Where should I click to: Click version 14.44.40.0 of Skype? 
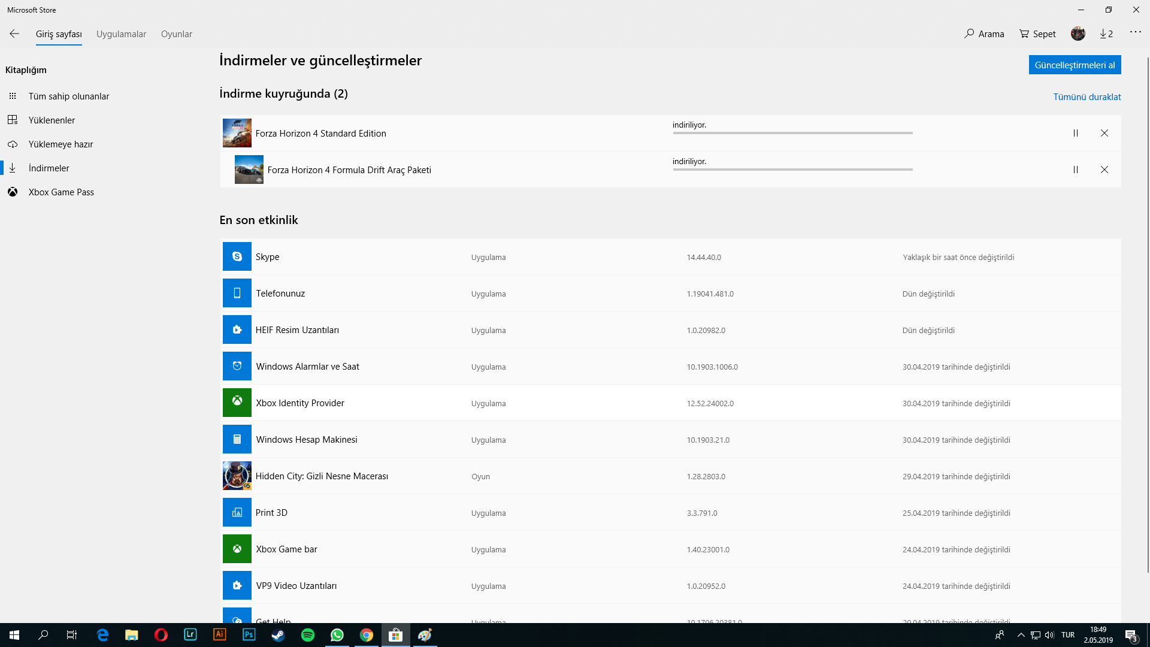point(704,258)
